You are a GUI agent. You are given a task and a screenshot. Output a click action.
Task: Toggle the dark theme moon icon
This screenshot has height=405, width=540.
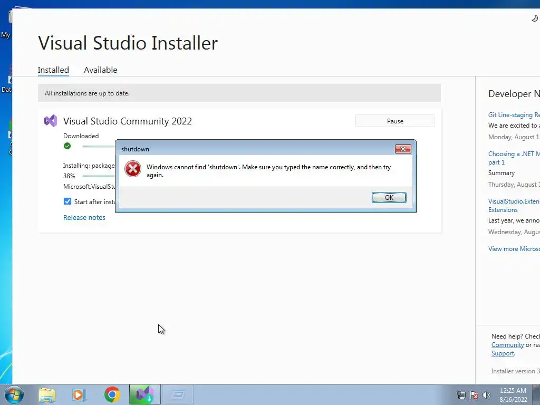point(535,18)
